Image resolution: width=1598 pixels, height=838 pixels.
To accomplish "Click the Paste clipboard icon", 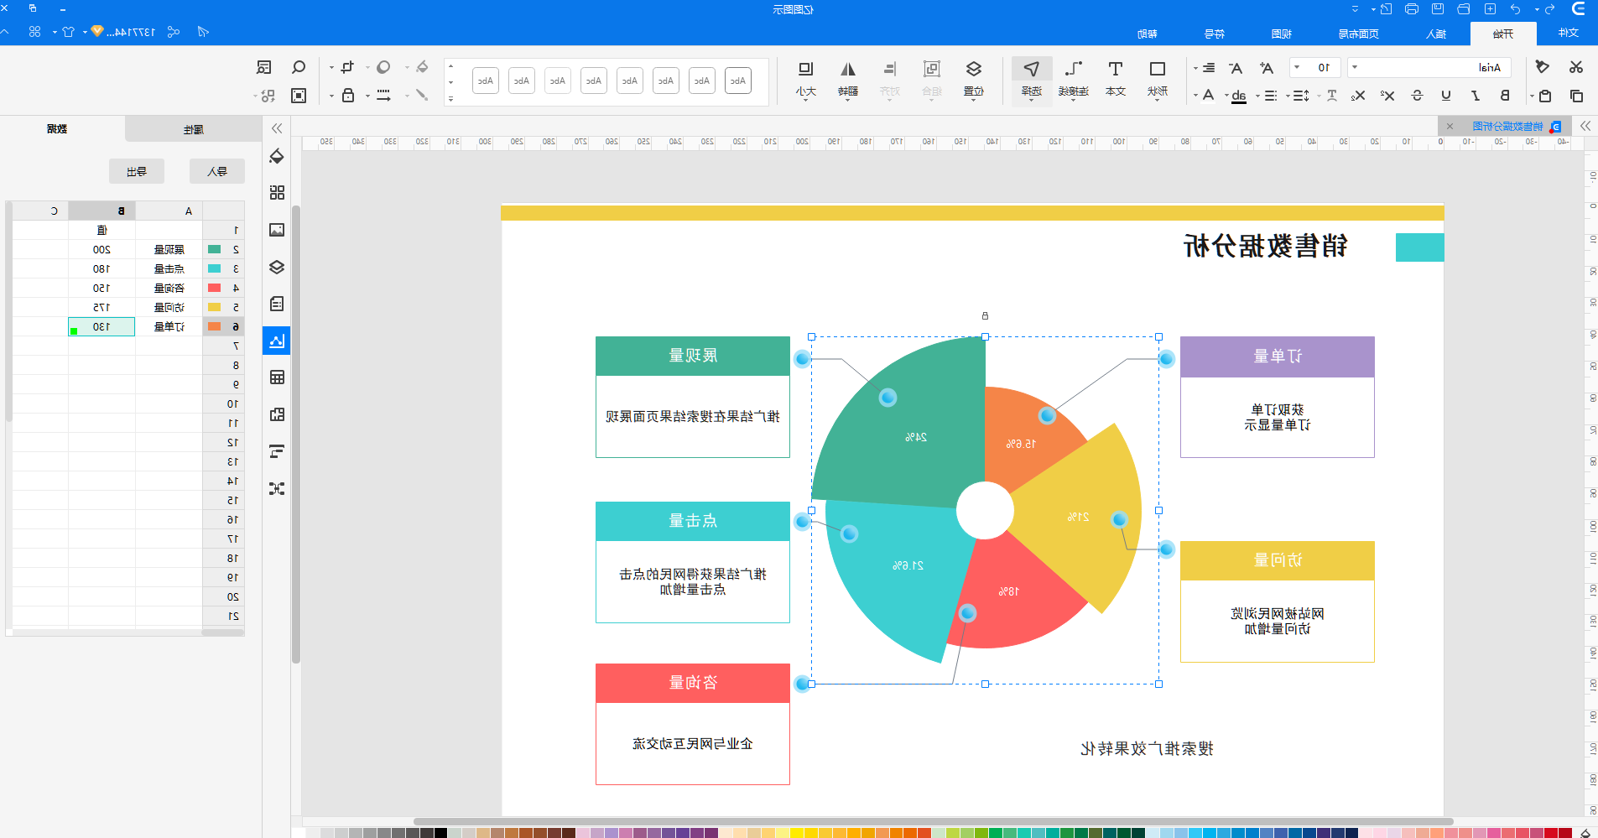I will (1545, 96).
